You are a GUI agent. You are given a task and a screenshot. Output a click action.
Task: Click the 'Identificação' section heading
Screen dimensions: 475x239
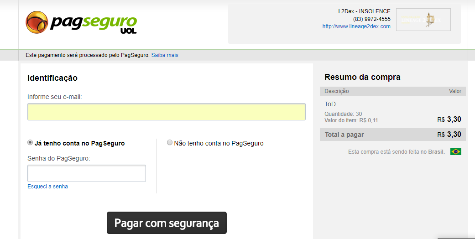pos(52,78)
